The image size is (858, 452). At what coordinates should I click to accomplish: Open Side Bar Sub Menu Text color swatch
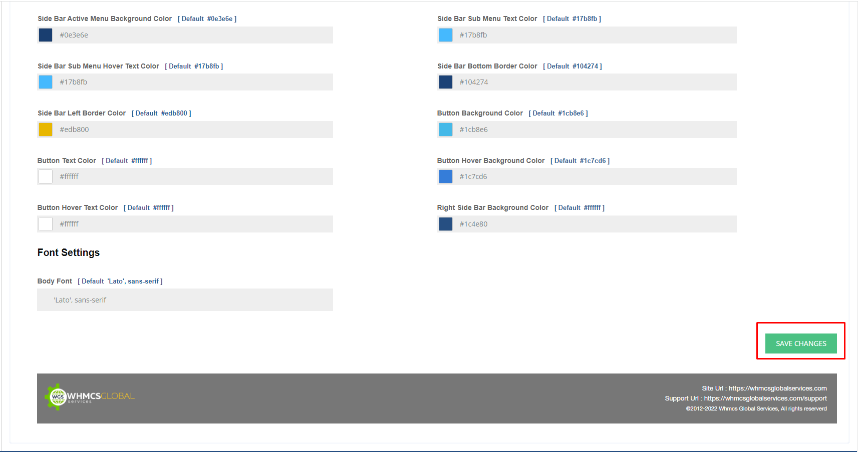click(445, 35)
